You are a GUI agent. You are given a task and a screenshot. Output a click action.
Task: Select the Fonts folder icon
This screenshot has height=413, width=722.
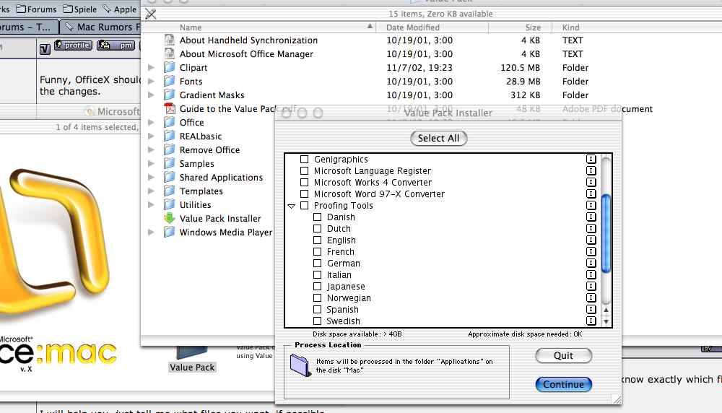click(x=170, y=81)
